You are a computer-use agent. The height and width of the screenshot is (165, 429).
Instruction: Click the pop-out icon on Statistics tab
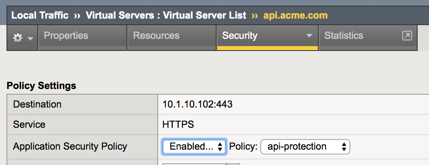[407, 36]
